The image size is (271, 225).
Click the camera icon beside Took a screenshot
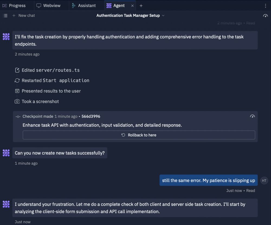coord(17,101)
